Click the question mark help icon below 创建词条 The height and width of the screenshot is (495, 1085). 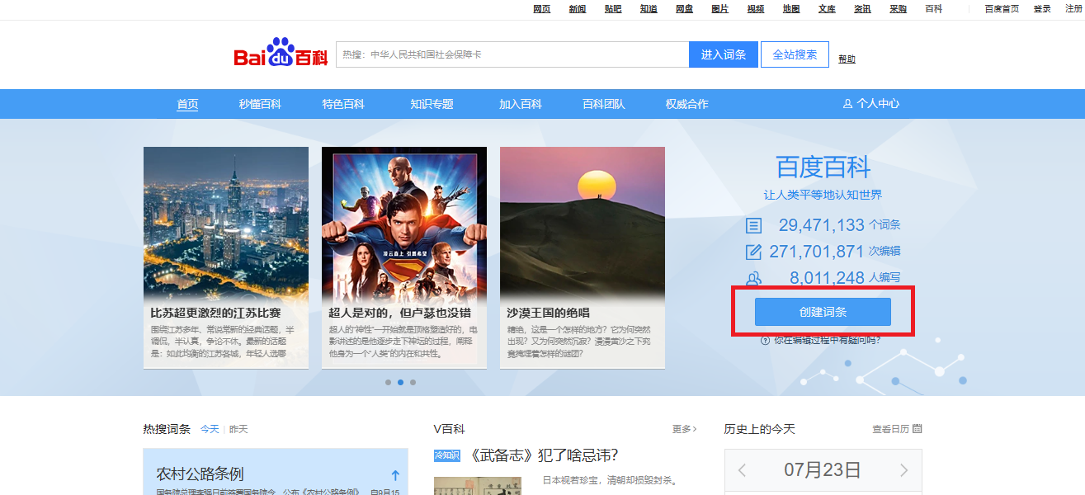pyautogui.click(x=765, y=340)
